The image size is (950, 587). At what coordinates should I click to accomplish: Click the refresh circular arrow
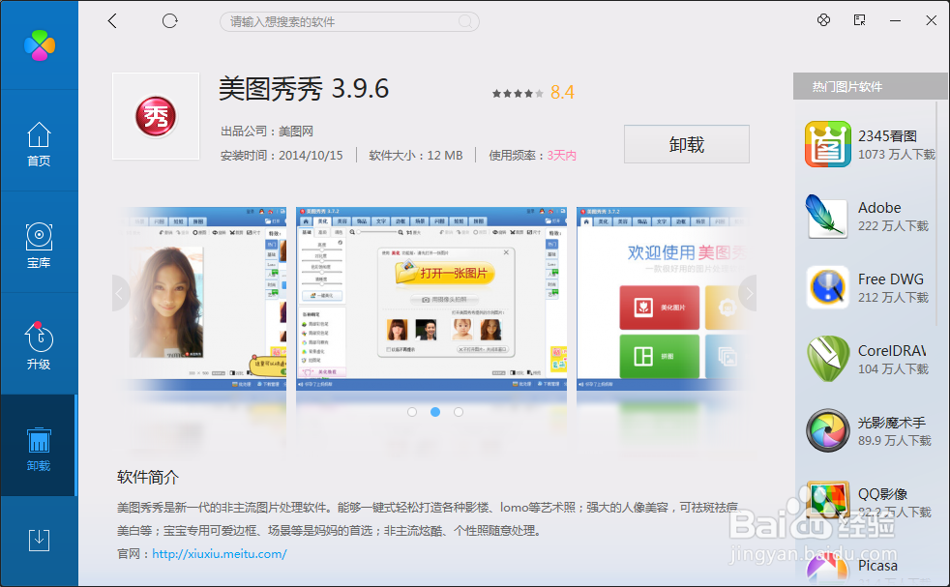pos(169,21)
